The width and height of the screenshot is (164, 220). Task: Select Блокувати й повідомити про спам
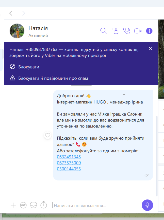click(53, 78)
